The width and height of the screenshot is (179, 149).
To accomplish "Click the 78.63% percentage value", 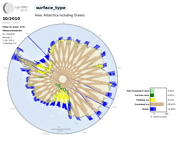I will click(x=172, y=104).
